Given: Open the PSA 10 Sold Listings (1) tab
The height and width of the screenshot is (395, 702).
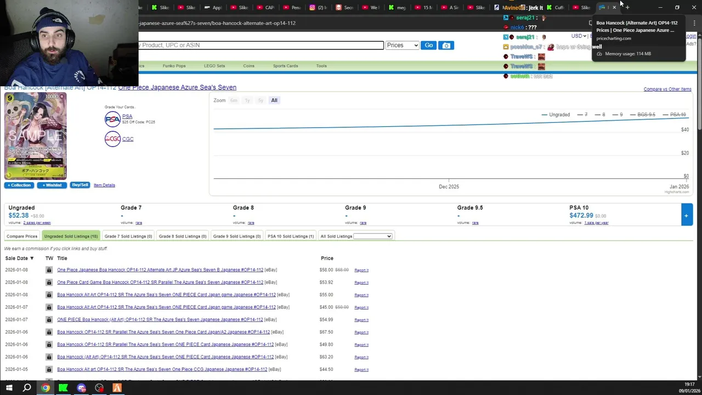Looking at the screenshot, I should (x=291, y=236).
